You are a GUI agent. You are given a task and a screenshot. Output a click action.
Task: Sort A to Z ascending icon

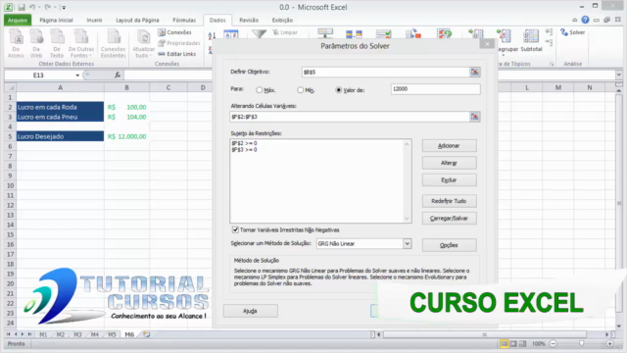tap(212, 36)
